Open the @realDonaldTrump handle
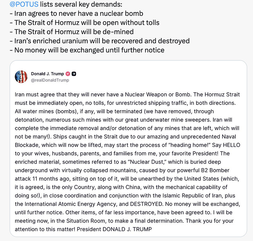Screen dimensions: 253x241 (50, 80)
